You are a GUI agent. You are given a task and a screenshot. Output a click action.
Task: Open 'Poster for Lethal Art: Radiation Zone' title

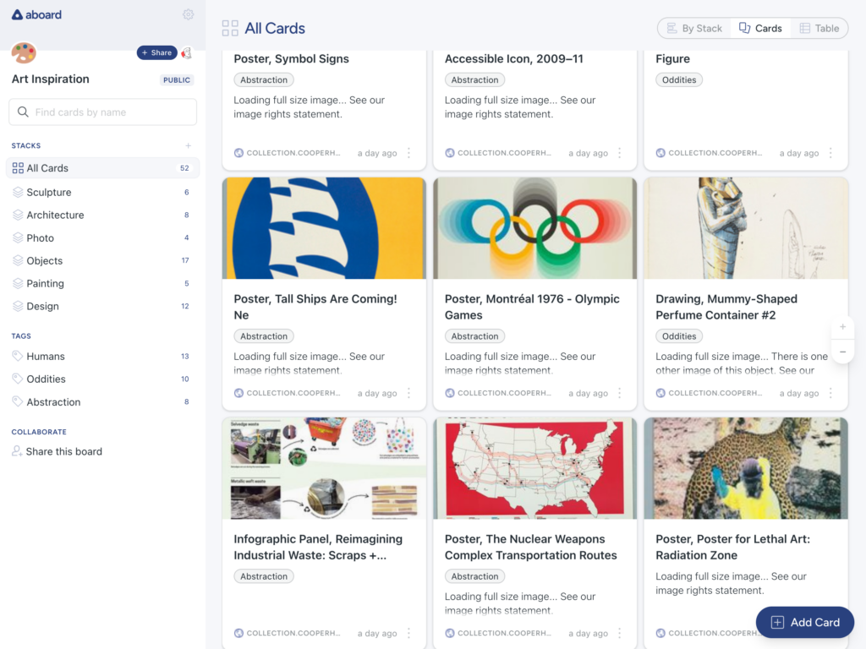coord(733,547)
